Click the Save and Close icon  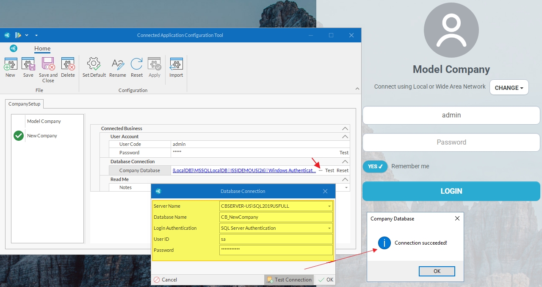coord(48,64)
